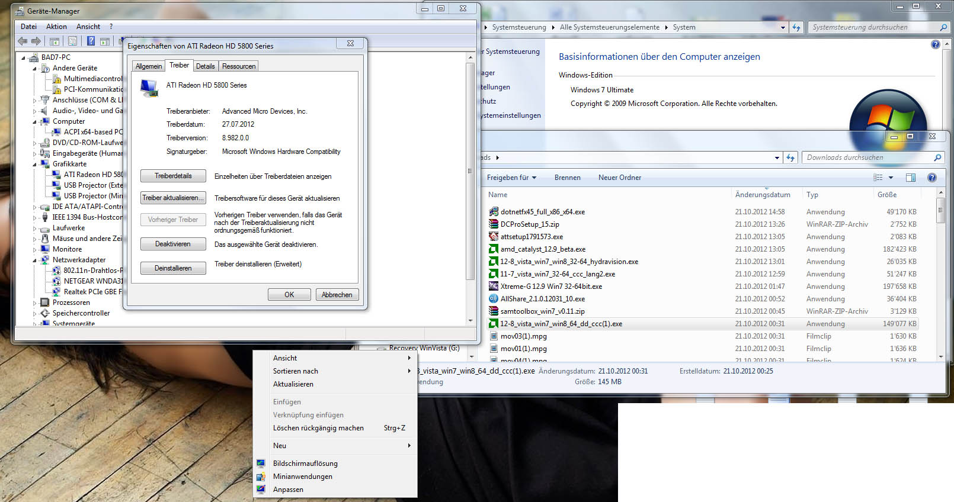Select NETGEAR WNDA3100 network adapter item
954x502 pixels.
coord(88,281)
